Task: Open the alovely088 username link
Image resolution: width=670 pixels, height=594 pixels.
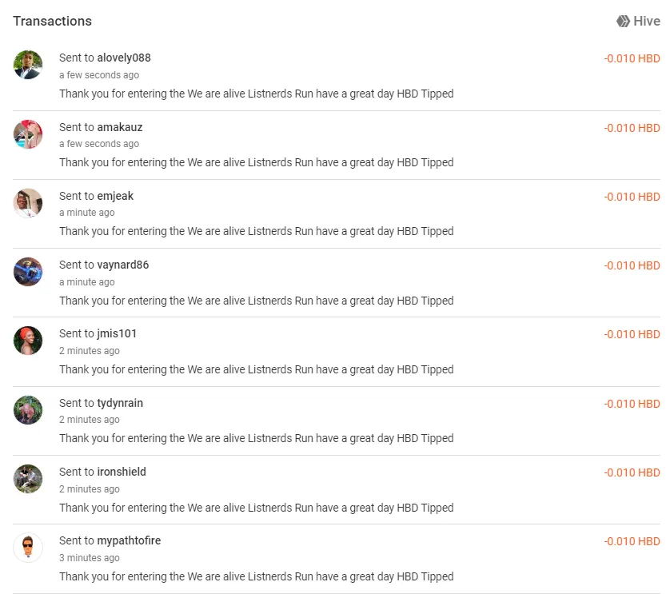Action: point(123,58)
